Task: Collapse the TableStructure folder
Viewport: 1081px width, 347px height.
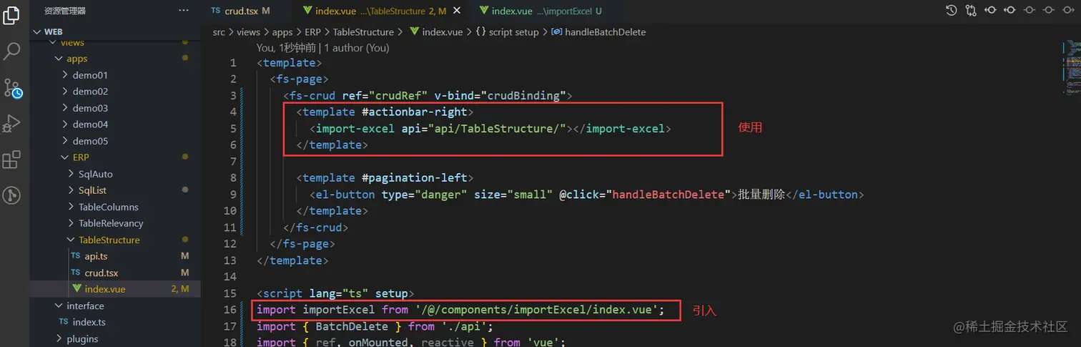Action: coord(71,240)
